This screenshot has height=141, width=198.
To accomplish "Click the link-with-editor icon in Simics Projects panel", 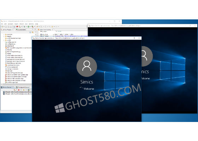I will [33, 32].
